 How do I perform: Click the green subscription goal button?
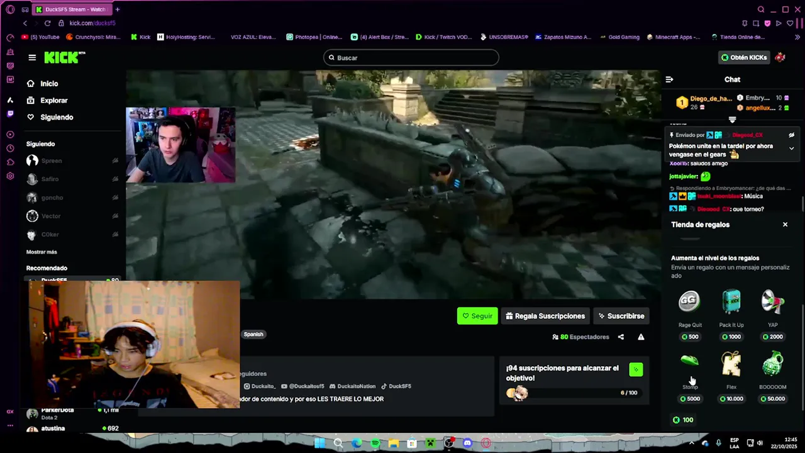point(636,369)
